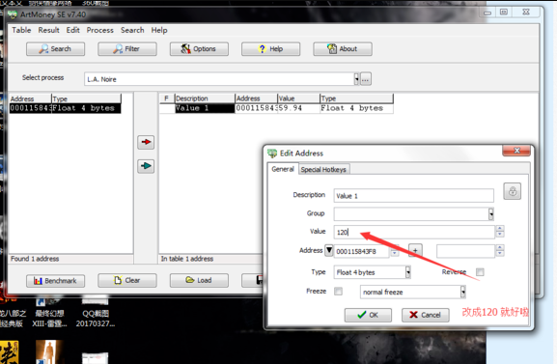Viewport: 557px width, 364px height.
Task: Enable the Freeze checkbox
Action: [338, 292]
